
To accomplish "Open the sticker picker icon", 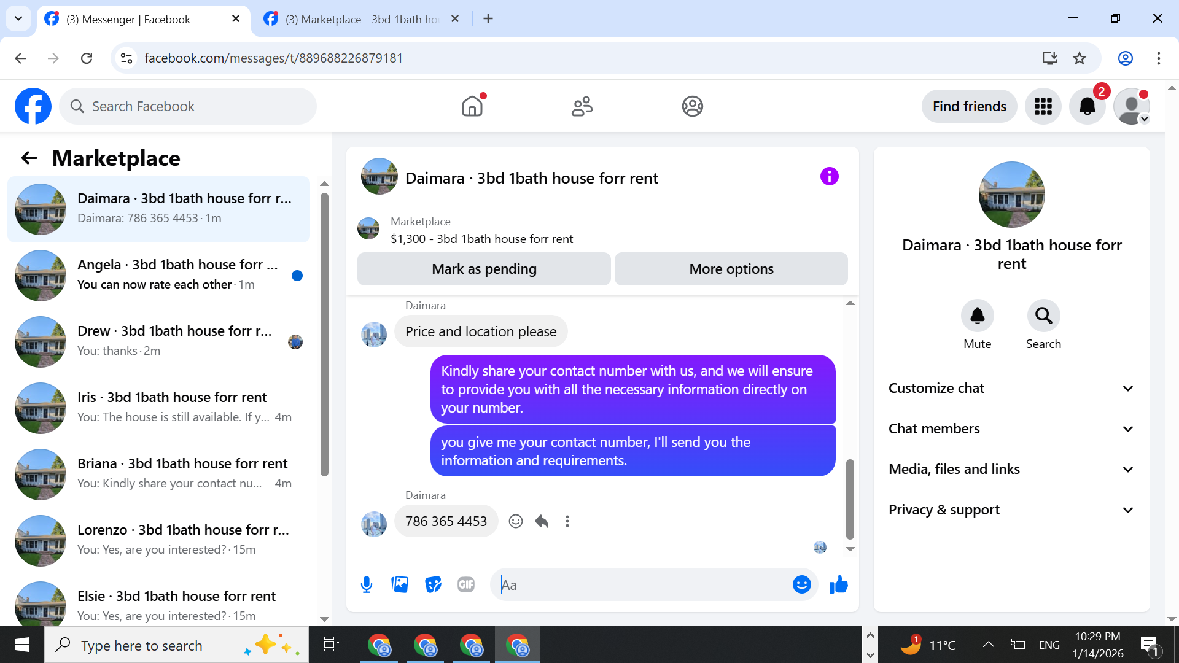I will 433,584.
